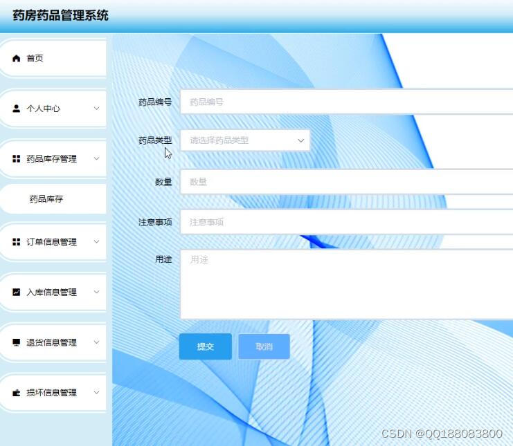This screenshot has width=513, height=446.
Task: Cancel the form with 取消 button
Action: [x=264, y=346]
